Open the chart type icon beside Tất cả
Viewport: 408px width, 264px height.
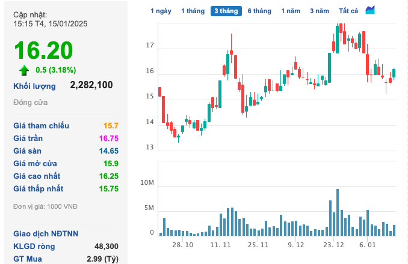coord(370,10)
